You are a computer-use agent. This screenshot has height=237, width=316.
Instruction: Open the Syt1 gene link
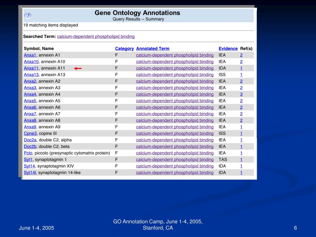point(28,160)
